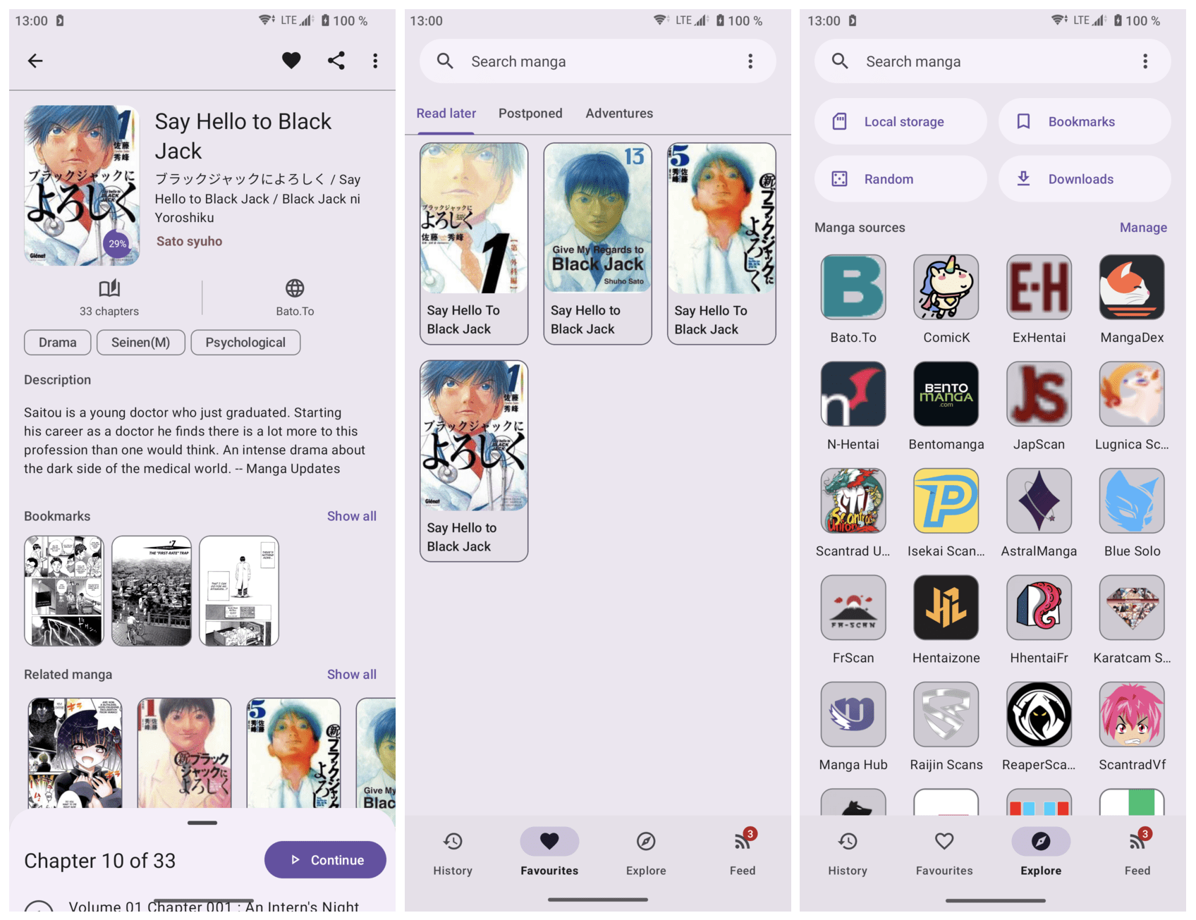Screen dimensions: 1196x920
Task: Open Bato.To manga source
Action: coord(853,299)
